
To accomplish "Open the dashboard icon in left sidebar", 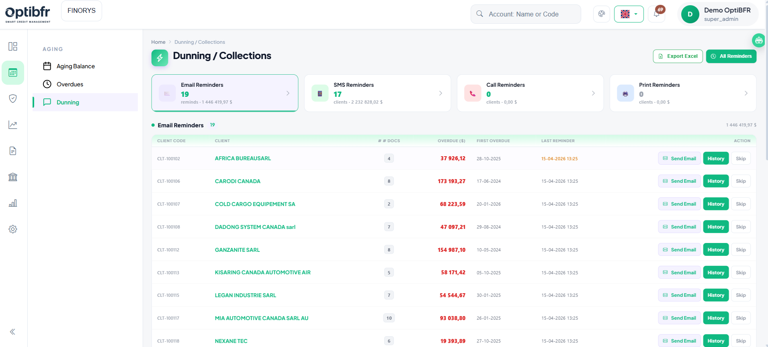I will click(13, 47).
